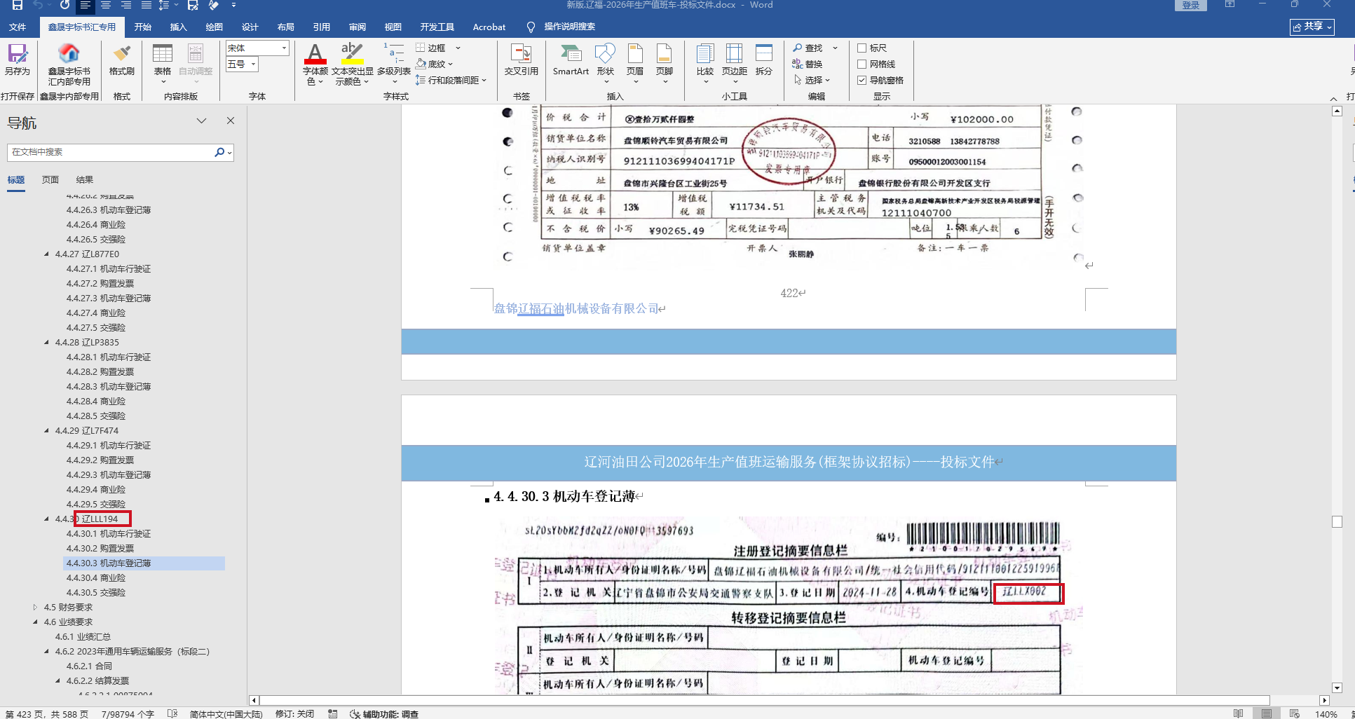Collapse the ribbon with the chevron arrow

[1333, 98]
